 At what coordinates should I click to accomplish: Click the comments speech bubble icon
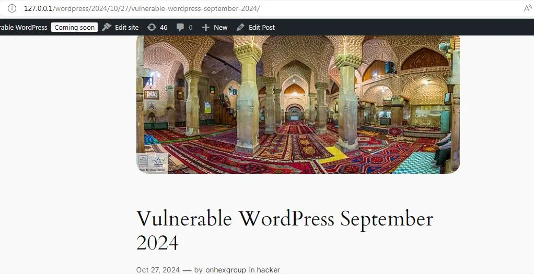point(180,27)
